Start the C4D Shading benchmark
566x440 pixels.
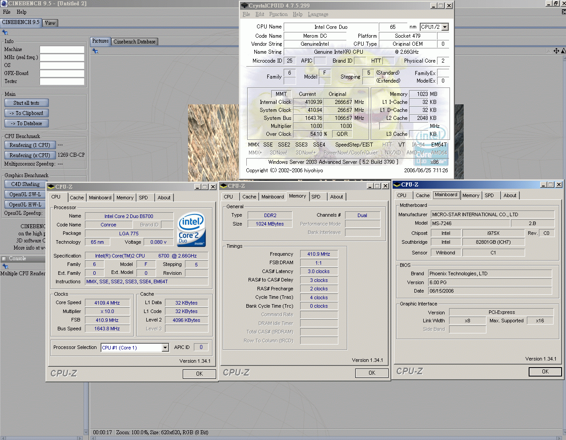coord(25,184)
